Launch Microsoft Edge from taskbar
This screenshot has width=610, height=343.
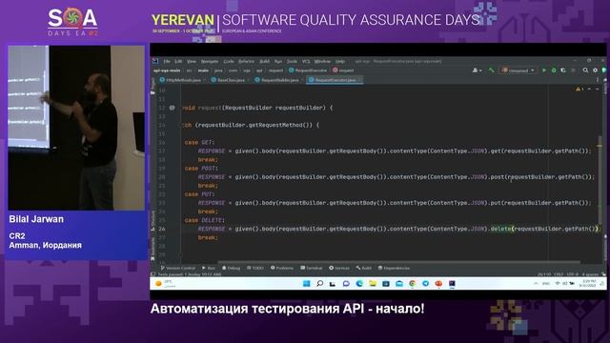coord(359,284)
